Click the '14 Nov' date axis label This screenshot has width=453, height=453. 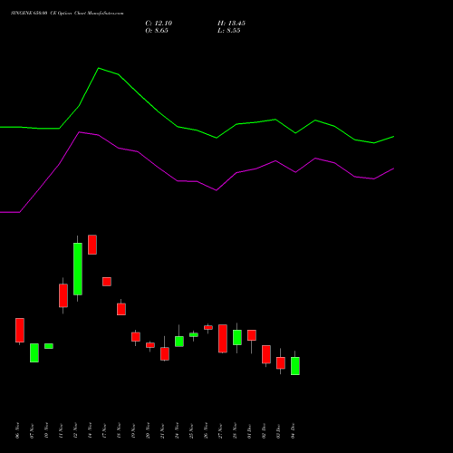[90, 430]
